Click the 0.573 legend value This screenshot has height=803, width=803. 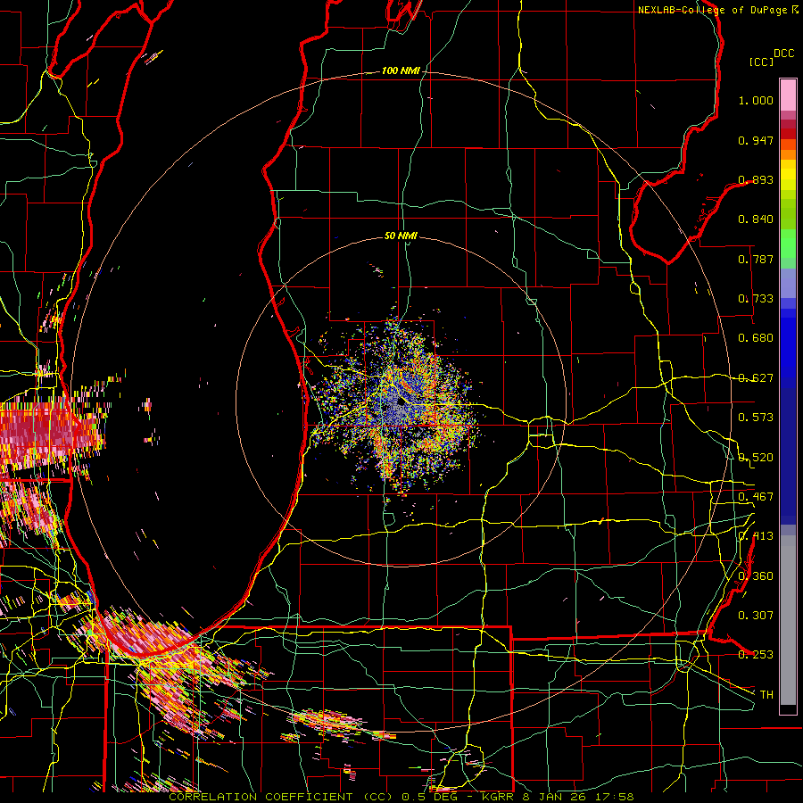coord(756,418)
